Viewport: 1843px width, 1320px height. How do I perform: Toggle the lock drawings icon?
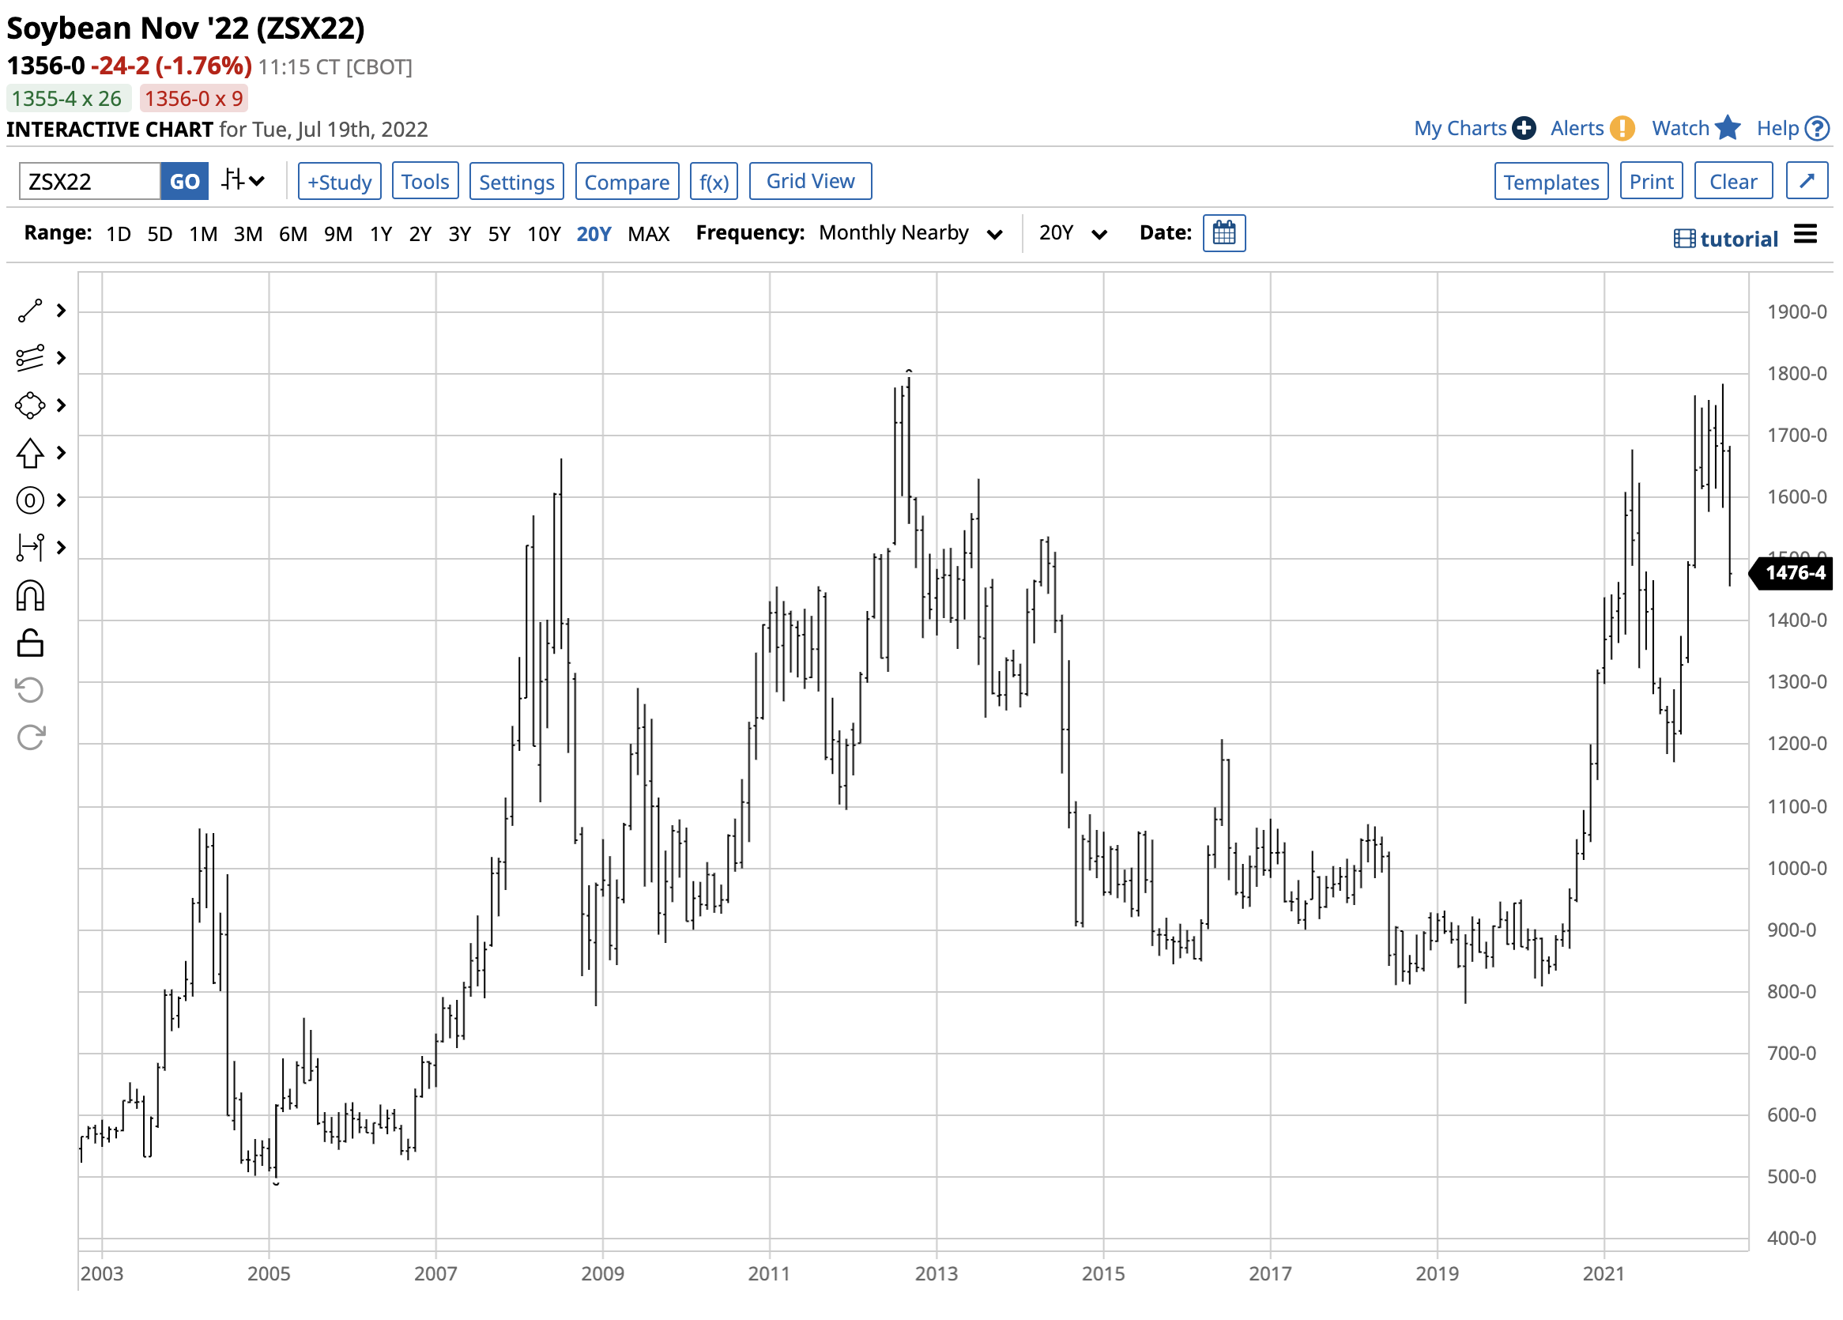30,644
